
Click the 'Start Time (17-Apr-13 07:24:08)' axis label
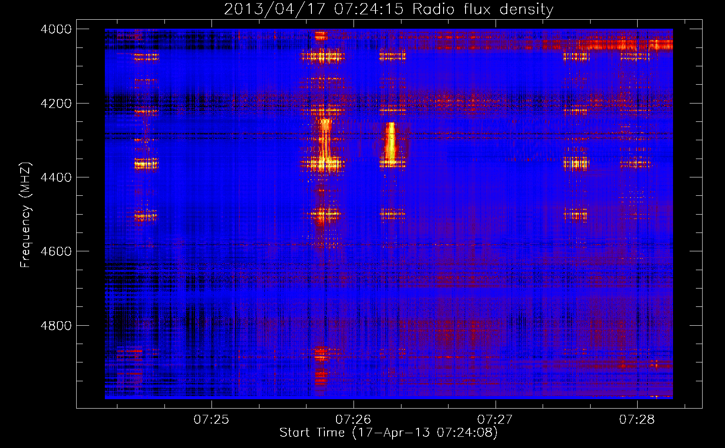388,433
